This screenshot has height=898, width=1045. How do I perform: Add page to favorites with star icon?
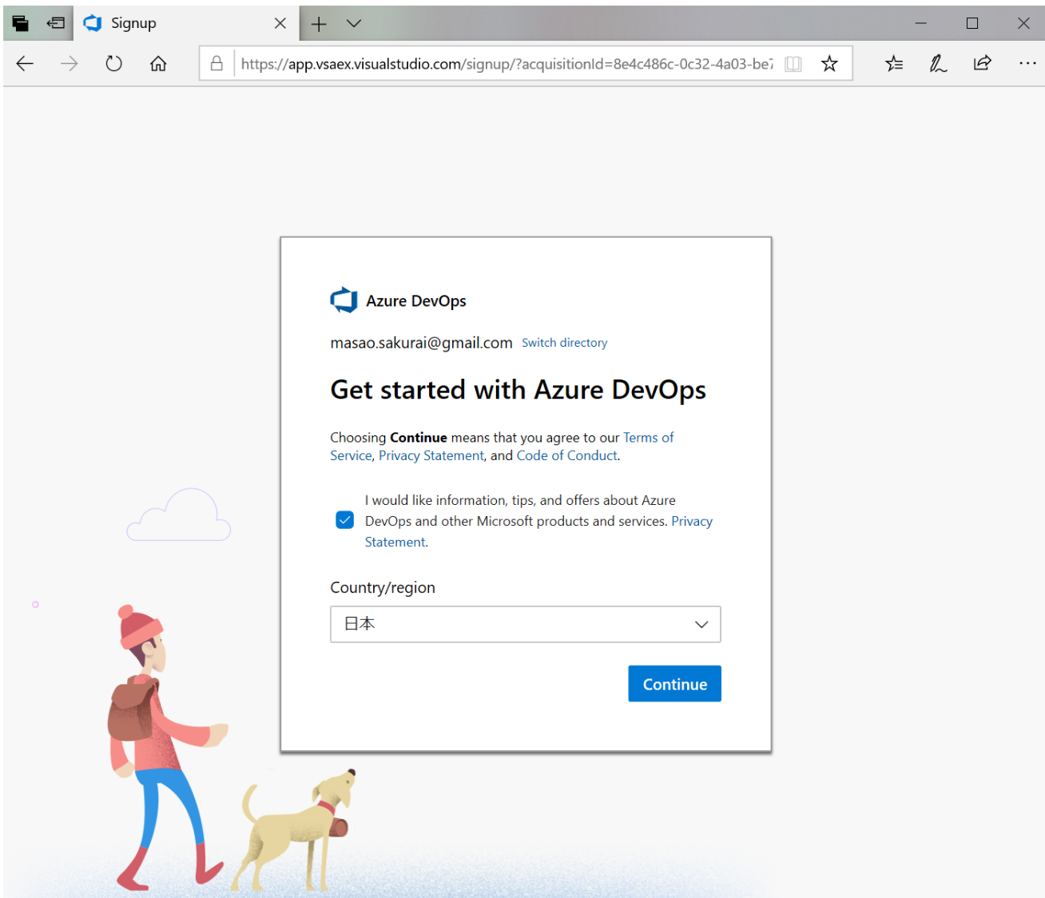pyautogui.click(x=829, y=64)
